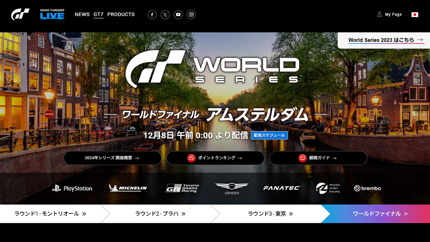Click the Toyota Gazoo Racing sponsor logo
The height and width of the screenshot is (242, 430).
182,188
